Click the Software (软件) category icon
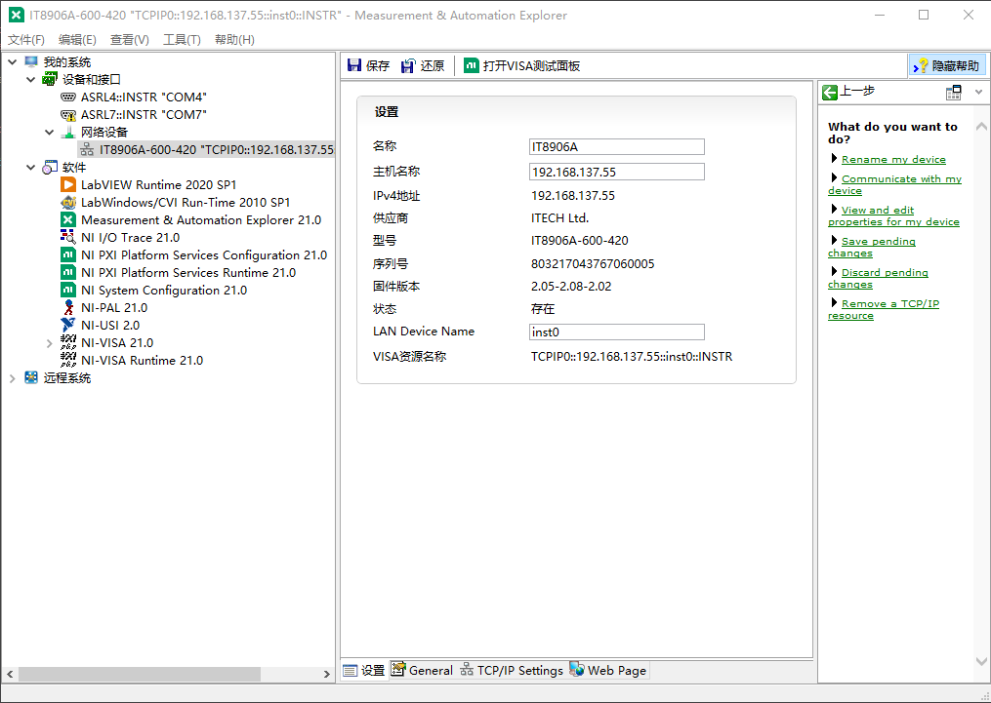Viewport: 991px width, 703px height. 50,168
